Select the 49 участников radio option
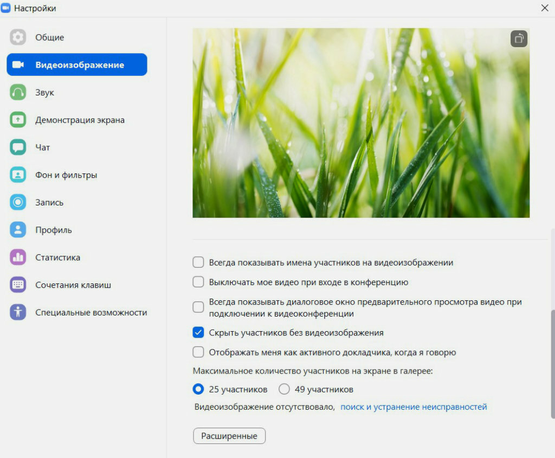555x458 pixels. click(x=285, y=389)
